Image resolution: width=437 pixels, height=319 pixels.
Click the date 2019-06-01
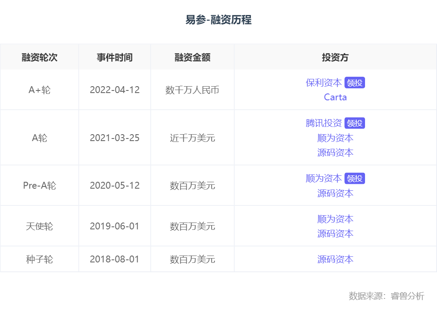click(x=114, y=226)
